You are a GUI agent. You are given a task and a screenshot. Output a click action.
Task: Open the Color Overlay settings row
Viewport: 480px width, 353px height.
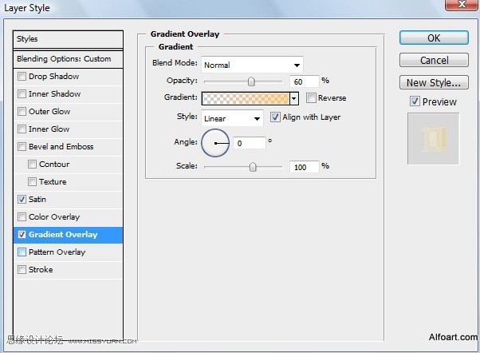pos(69,216)
